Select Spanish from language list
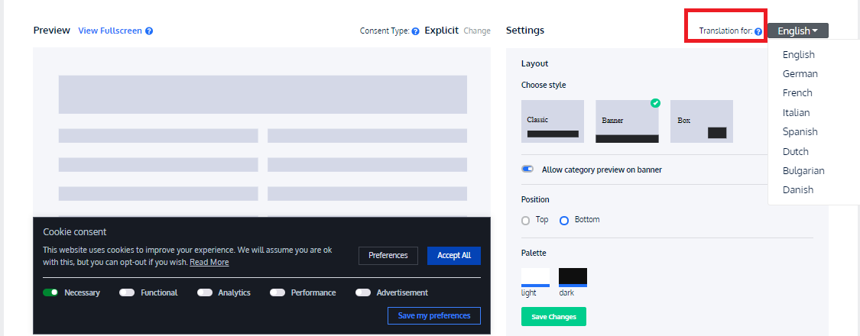This screenshot has width=860, height=336. [800, 131]
